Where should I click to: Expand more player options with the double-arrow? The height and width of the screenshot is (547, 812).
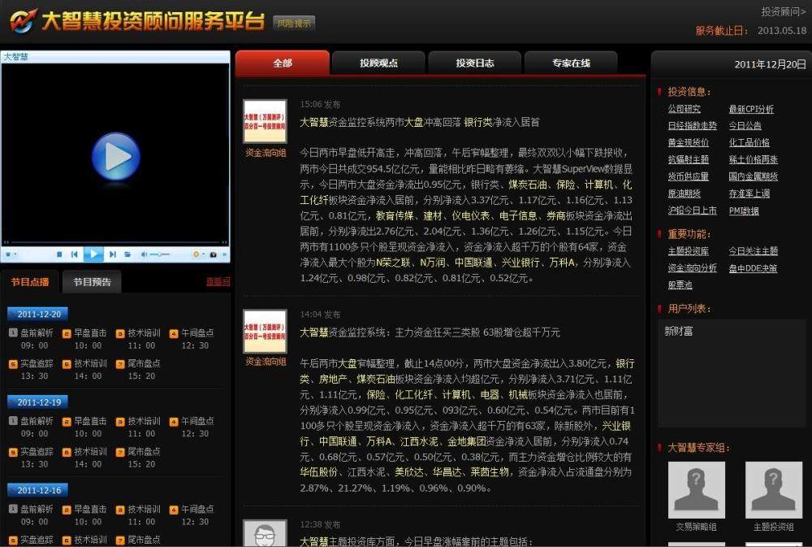coord(225,254)
